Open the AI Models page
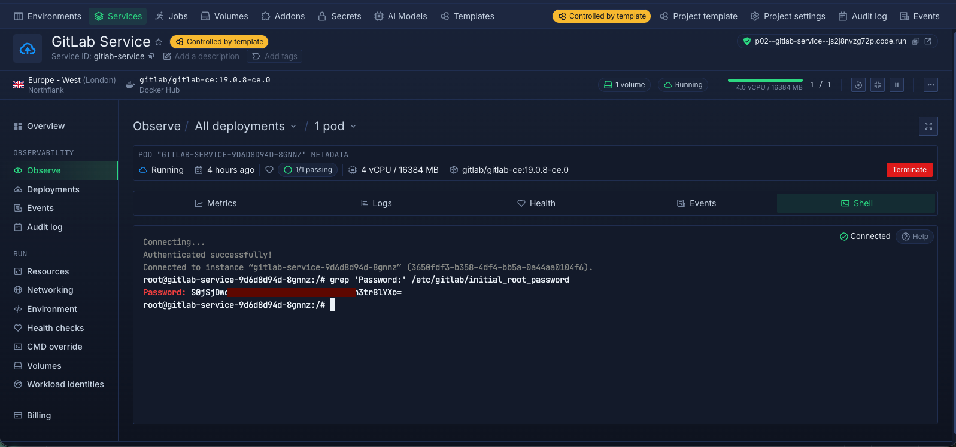This screenshot has height=447, width=956. 400,16
